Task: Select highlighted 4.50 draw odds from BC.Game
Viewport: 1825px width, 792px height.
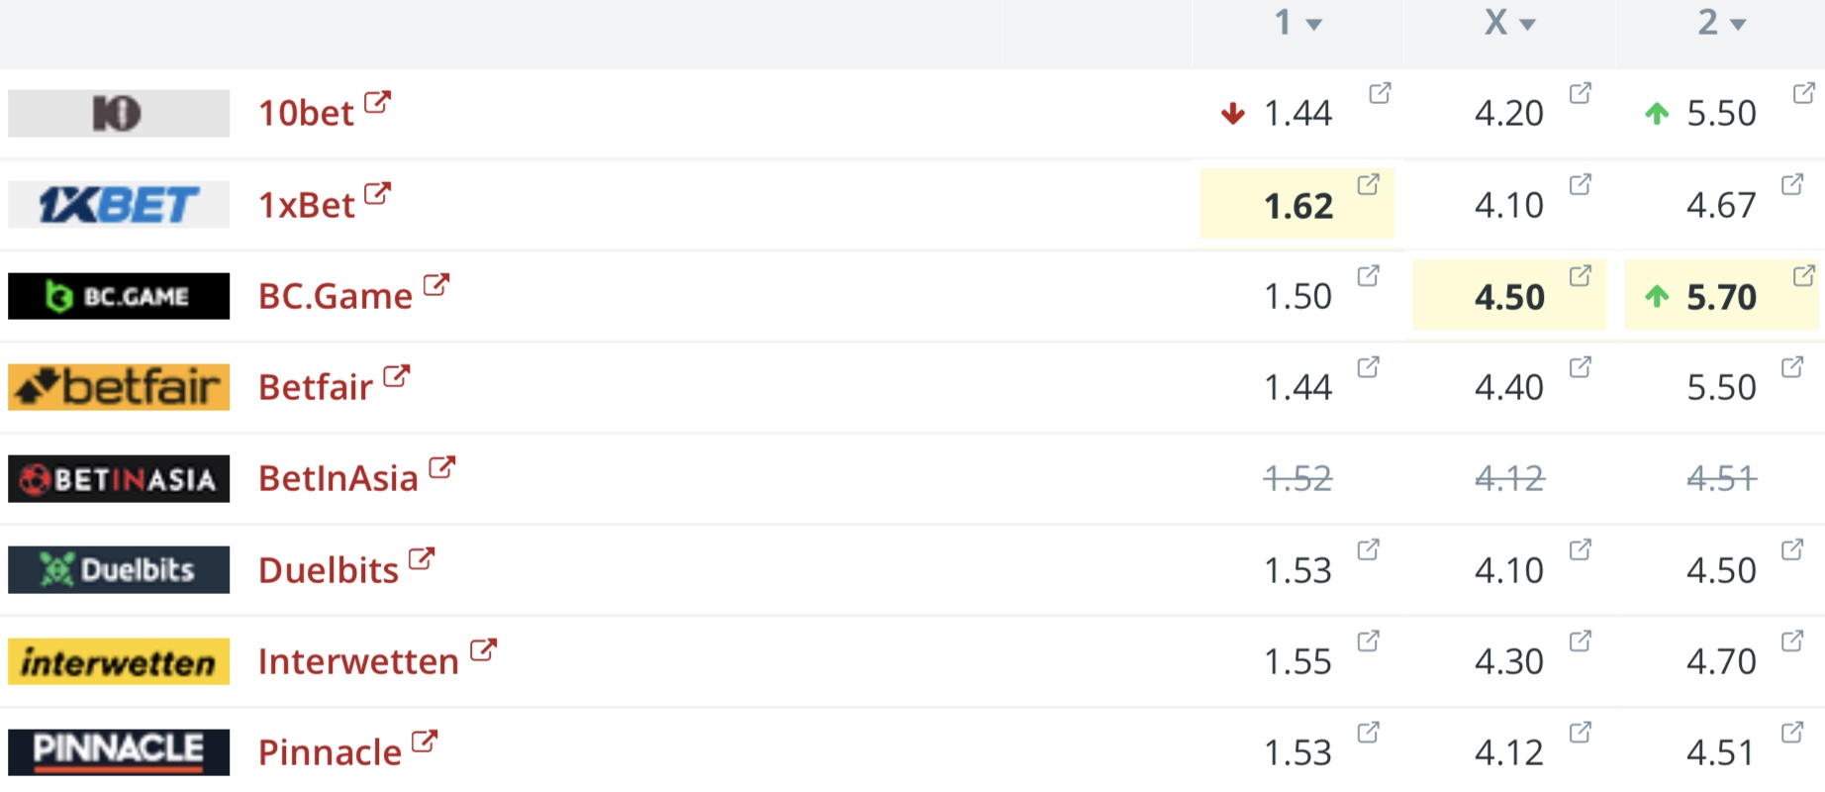Action: tap(1509, 297)
